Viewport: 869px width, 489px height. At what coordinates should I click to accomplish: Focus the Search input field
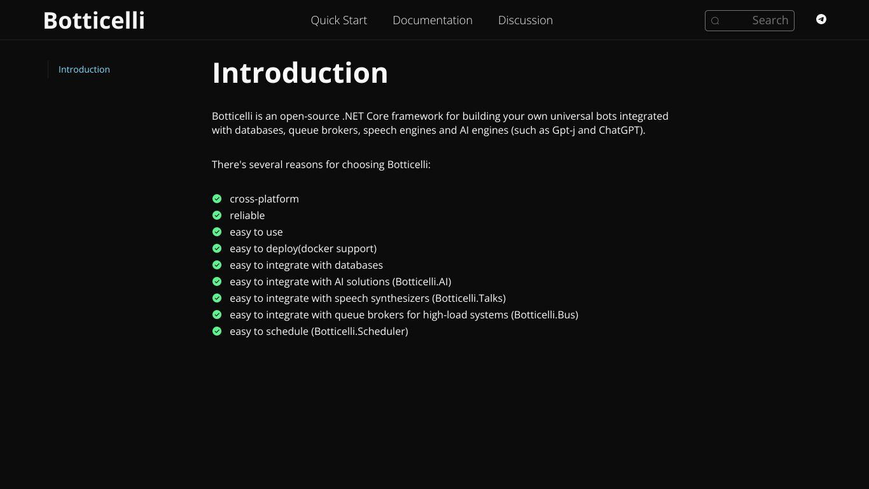(x=749, y=20)
